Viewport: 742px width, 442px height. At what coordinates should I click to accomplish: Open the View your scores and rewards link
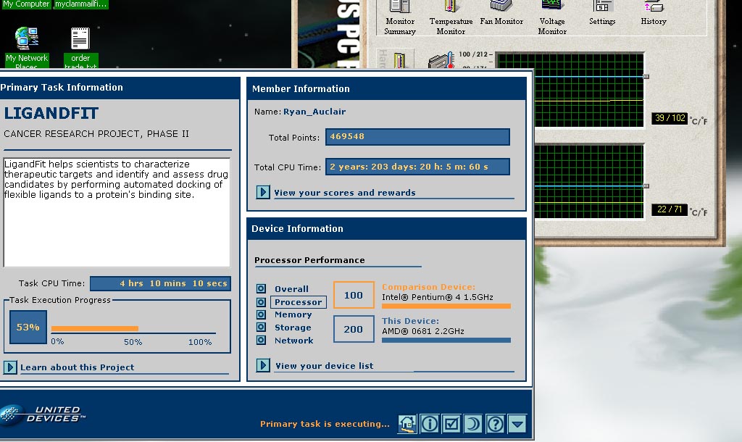pos(345,193)
